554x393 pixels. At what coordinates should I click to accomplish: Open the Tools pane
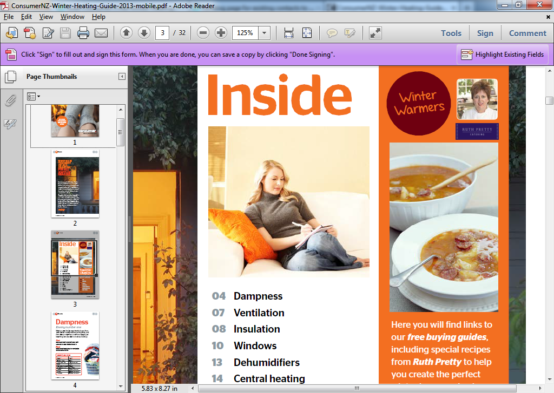[451, 33]
